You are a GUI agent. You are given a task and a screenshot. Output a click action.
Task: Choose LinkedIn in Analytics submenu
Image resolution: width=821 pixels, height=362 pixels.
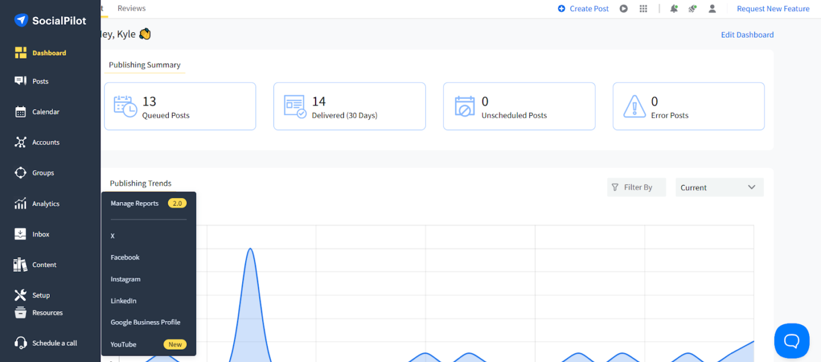[x=123, y=301]
